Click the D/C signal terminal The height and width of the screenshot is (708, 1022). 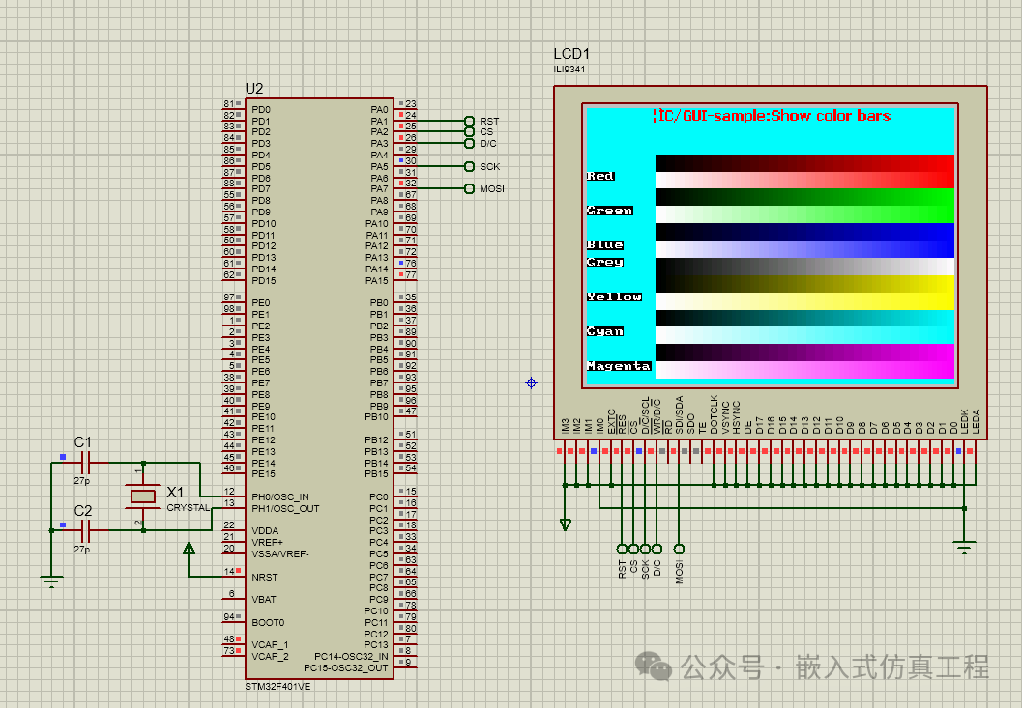470,143
